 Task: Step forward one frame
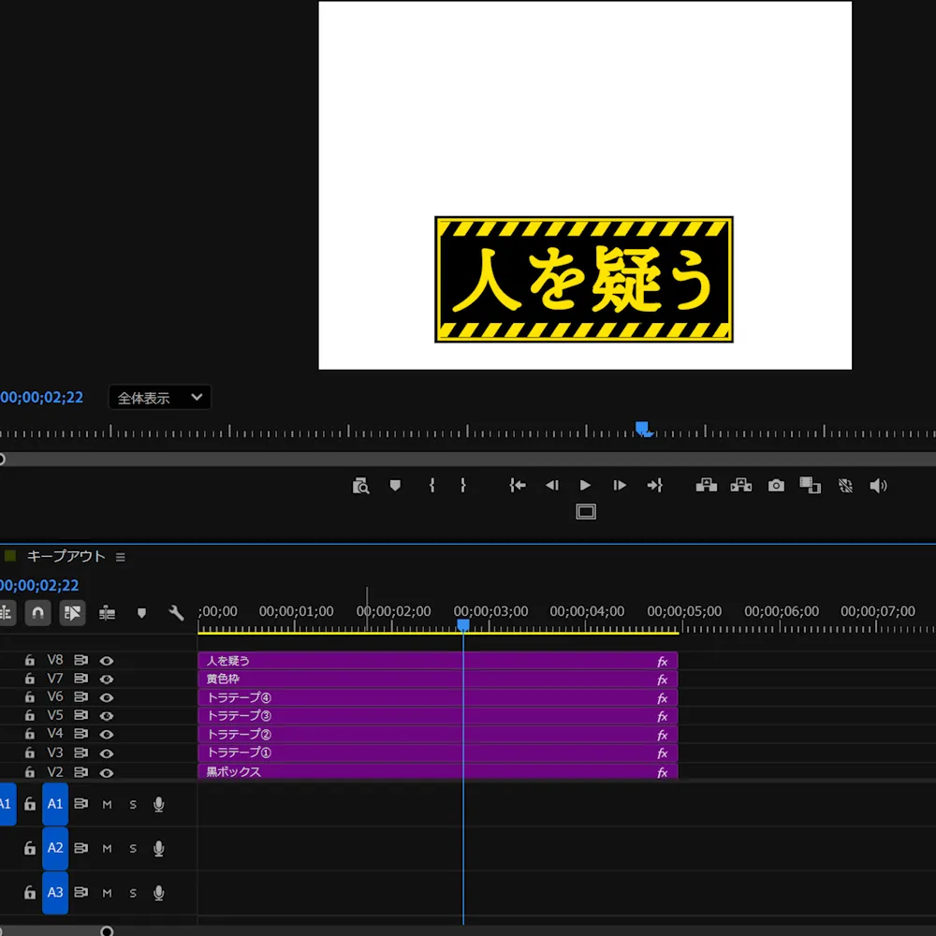(x=620, y=485)
